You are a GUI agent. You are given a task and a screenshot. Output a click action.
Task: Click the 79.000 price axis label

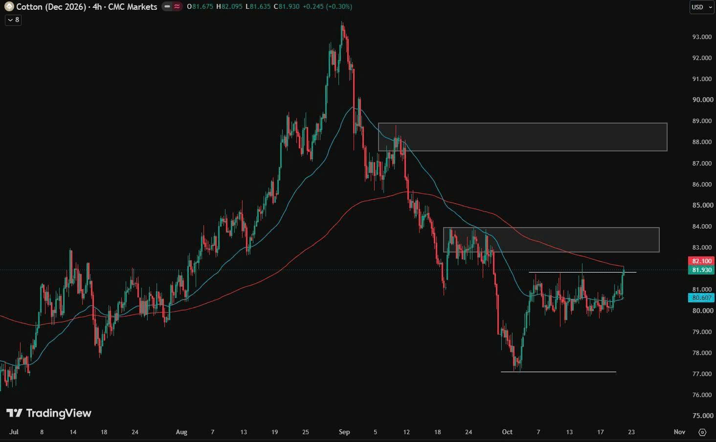(x=702, y=332)
